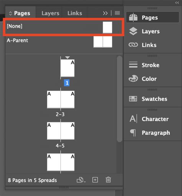Click the Color label in the dock
The height and width of the screenshot is (196, 182).
point(149,79)
